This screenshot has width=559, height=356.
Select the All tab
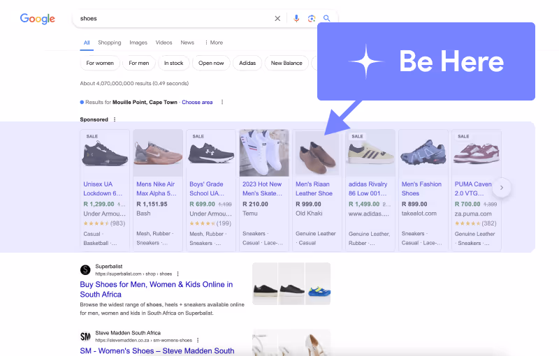click(x=87, y=43)
